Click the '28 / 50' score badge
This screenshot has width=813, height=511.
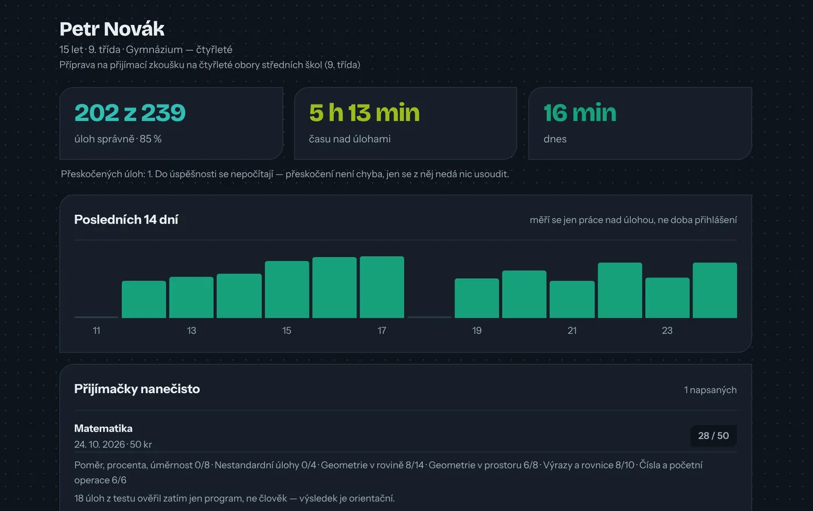coord(714,436)
